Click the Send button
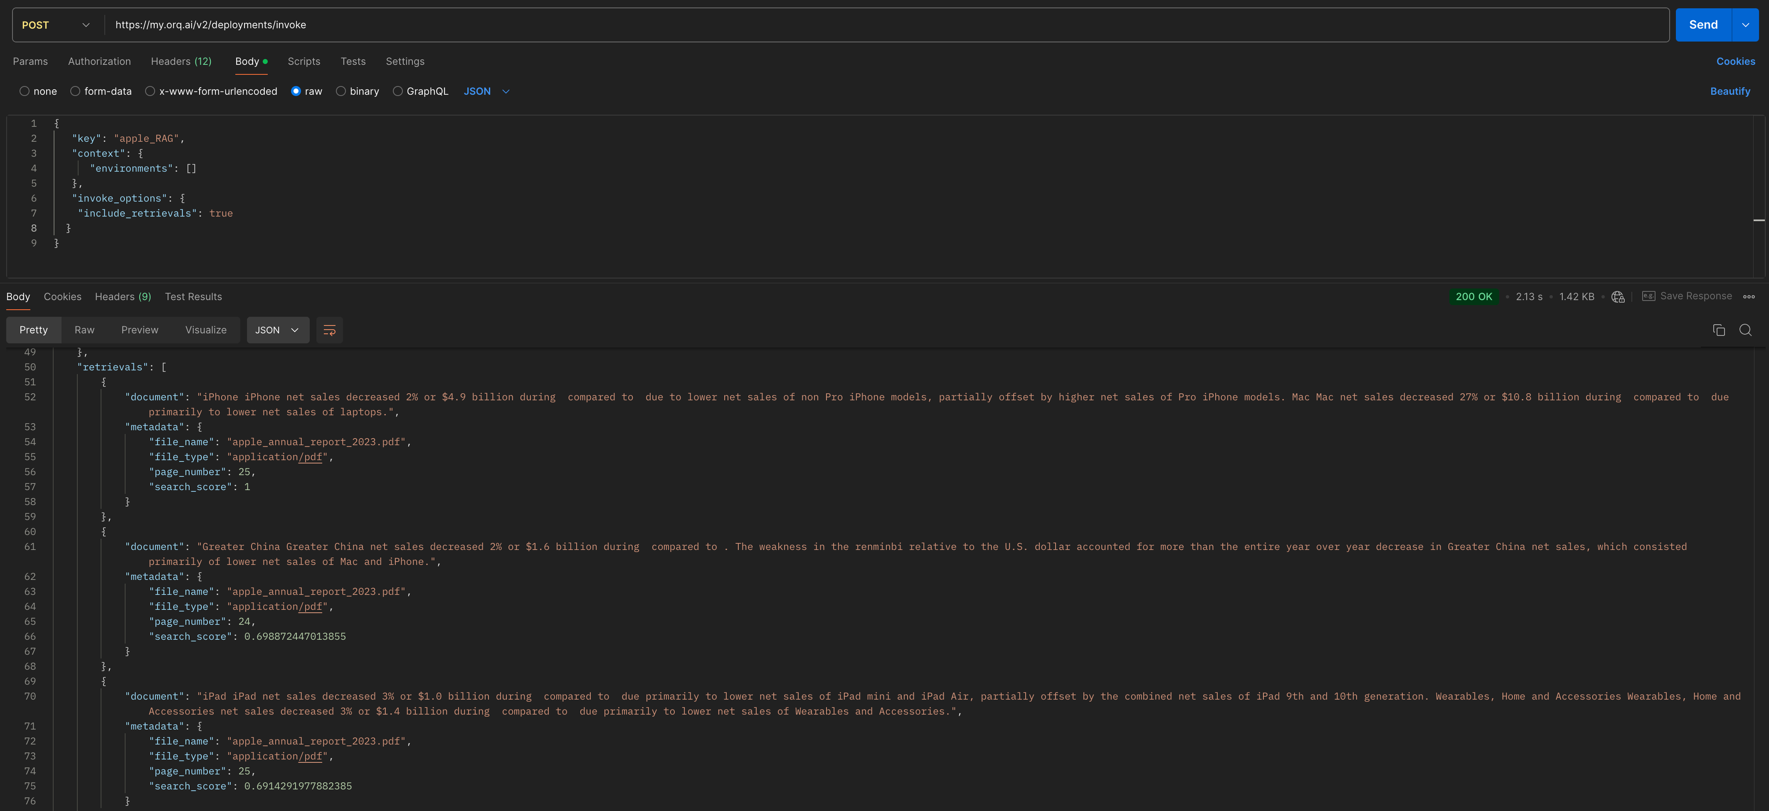Viewport: 1769px width, 811px height. (x=1703, y=25)
